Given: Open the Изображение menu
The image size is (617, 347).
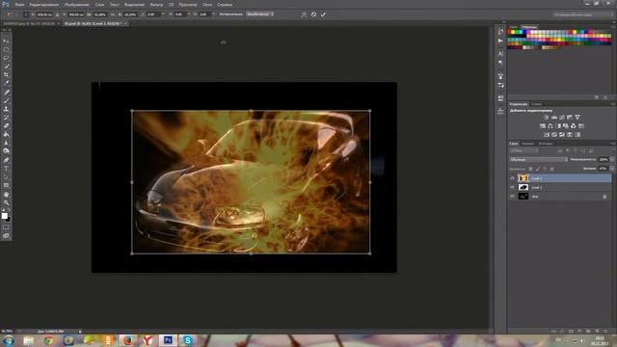Looking at the screenshot, I should click(x=76, y=5).
